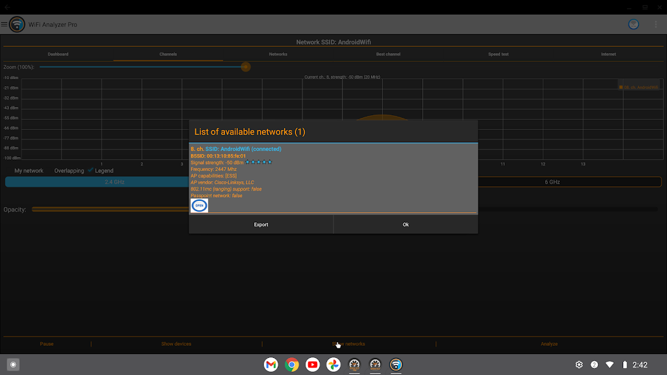This screenshot has height=375, width=667.
Task: Click the round icon in the top-right header
Action: pos(633,25)
